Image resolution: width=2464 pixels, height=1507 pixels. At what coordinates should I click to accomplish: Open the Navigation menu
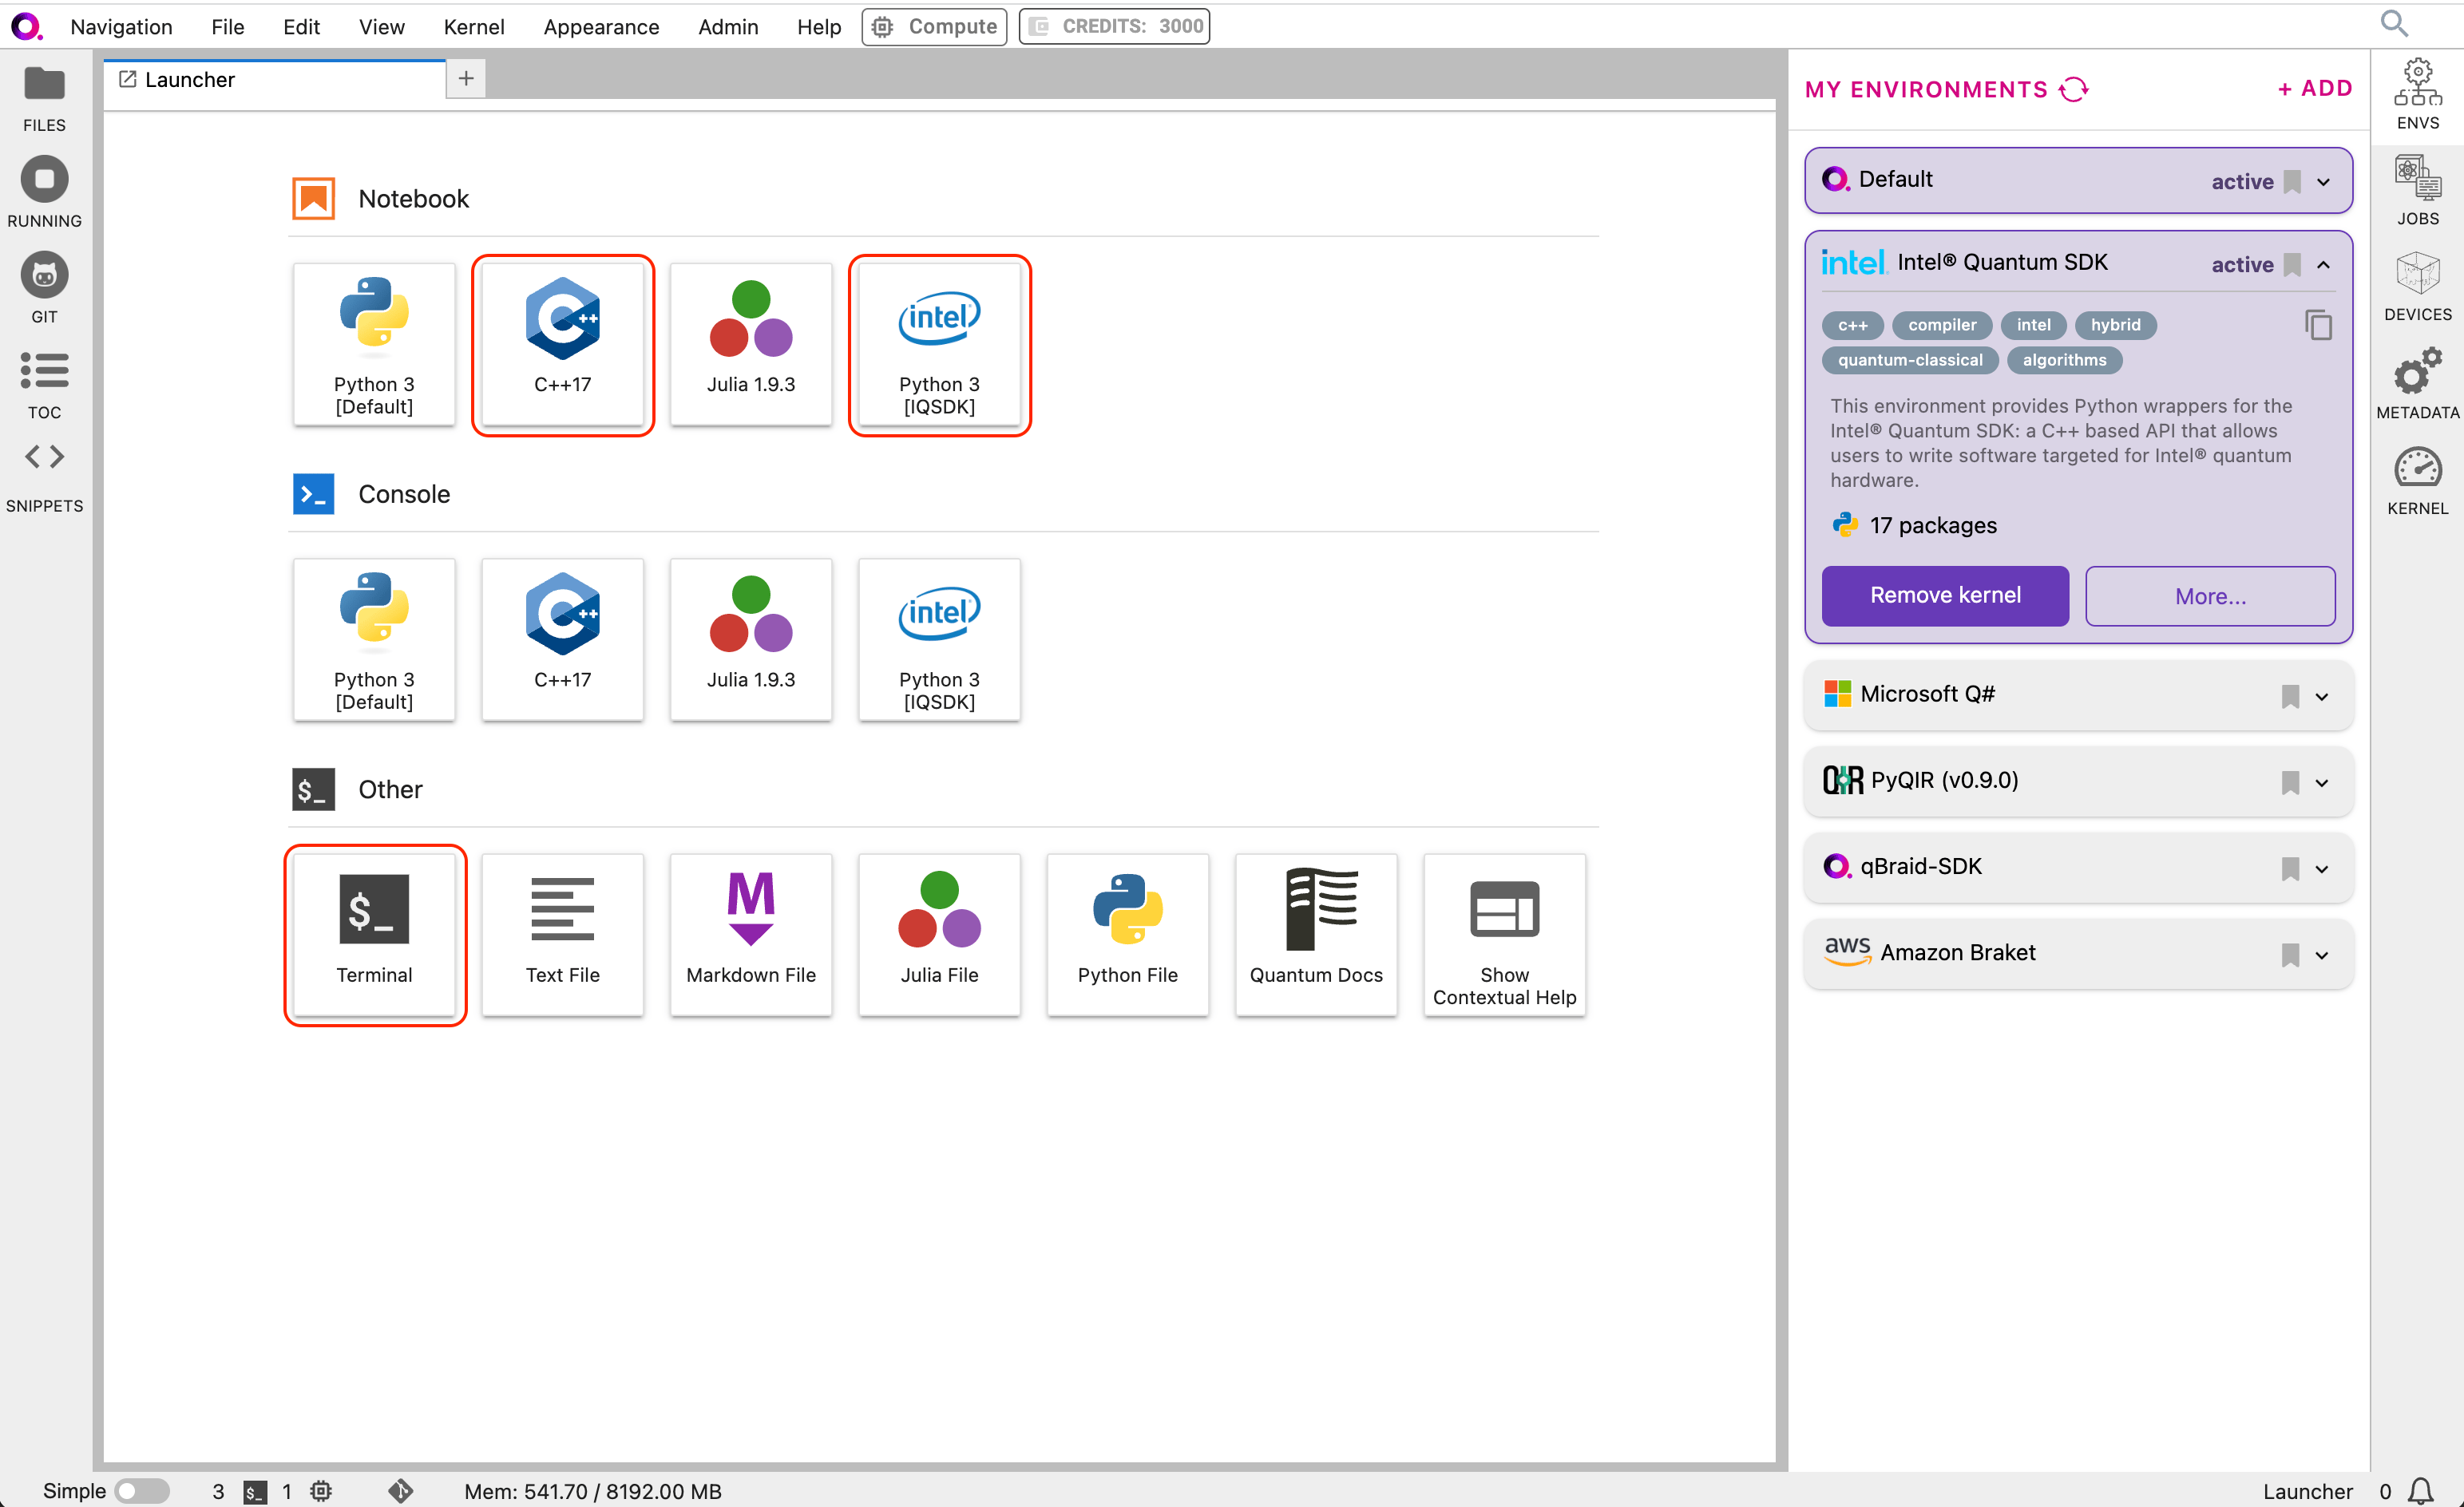click(x=121, y=27)
